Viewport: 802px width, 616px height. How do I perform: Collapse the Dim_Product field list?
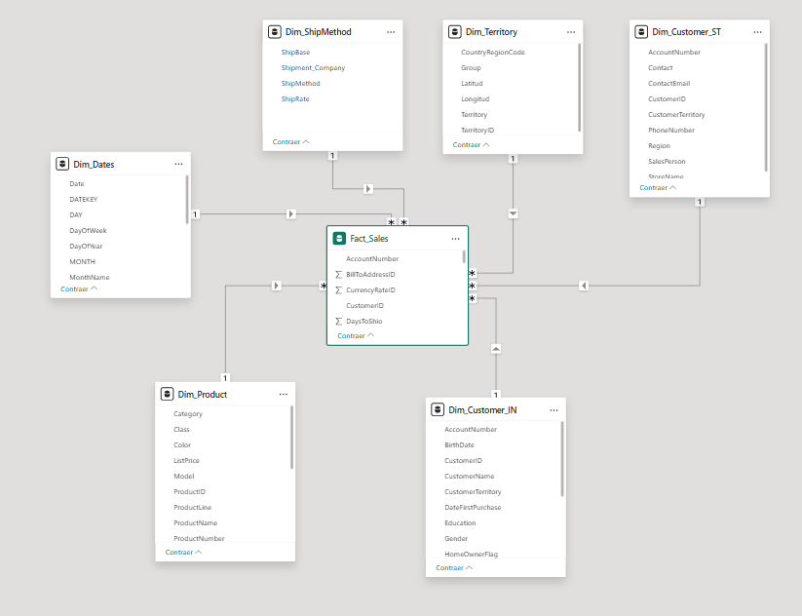(x=183, y=552)
